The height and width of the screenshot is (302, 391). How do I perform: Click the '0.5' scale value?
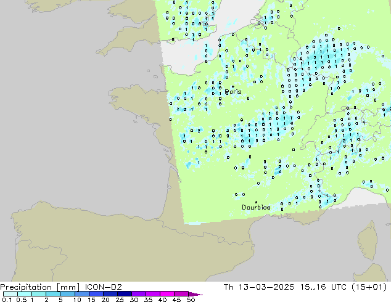pyautogui.click(x=22, y=300)
